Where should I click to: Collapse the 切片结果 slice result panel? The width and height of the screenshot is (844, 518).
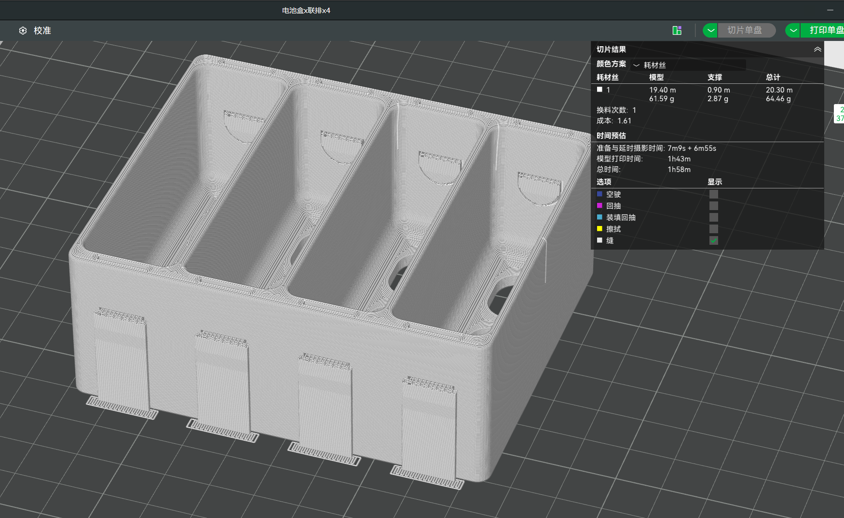(x=817, y=49)
